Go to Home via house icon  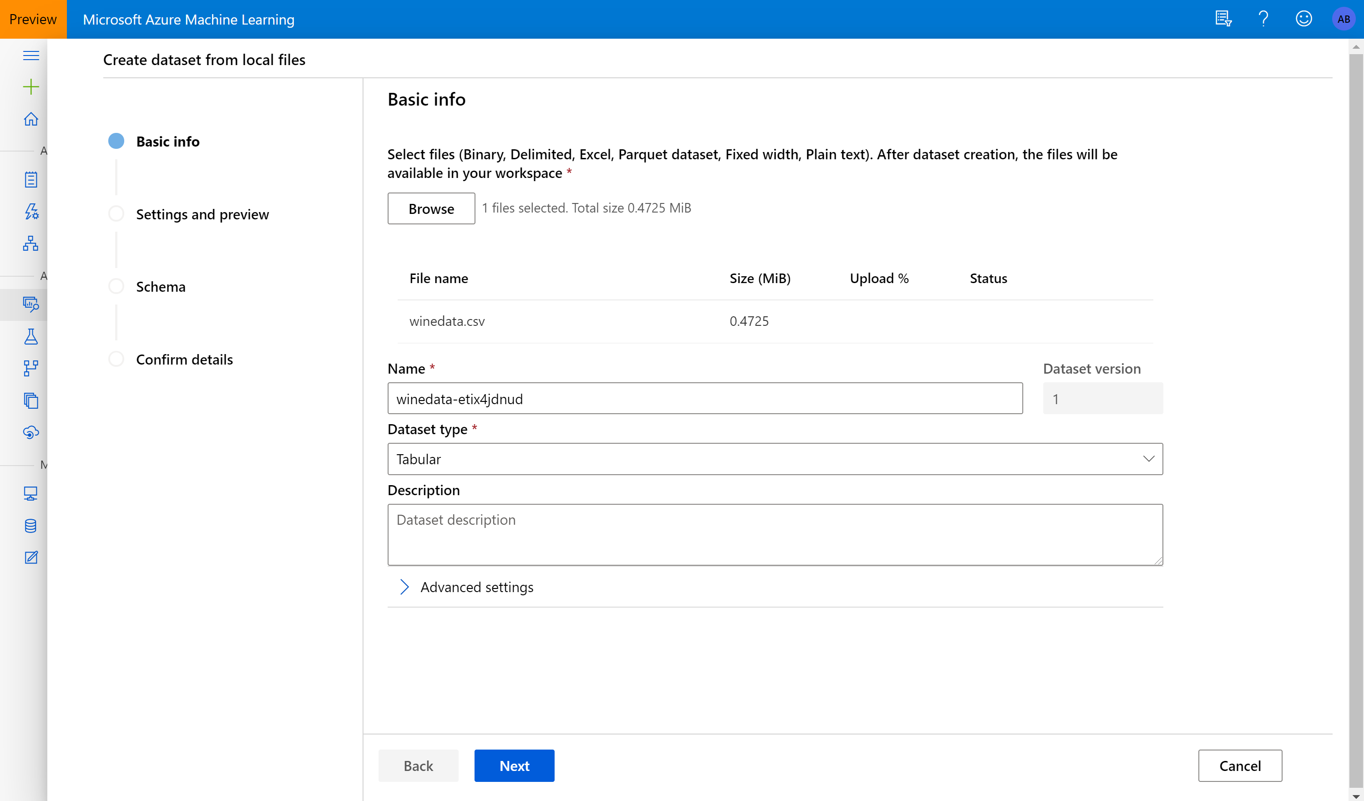31,119
